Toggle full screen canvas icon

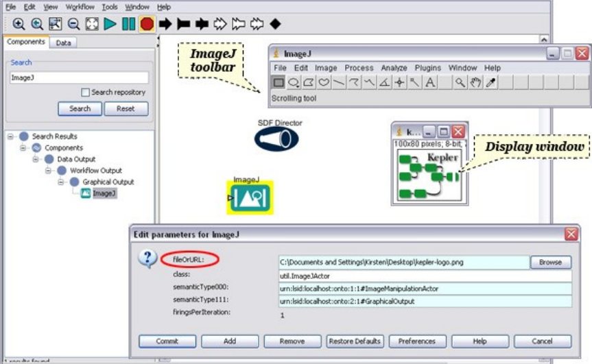(92, 24)
